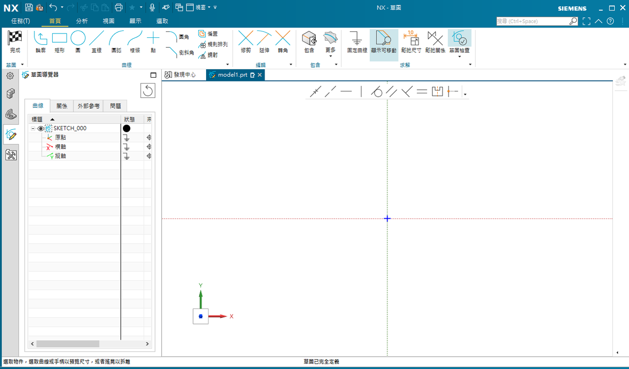This screenshot has height=369, width=629.
Task: Click the 偏置 offset button
Action: [x=209, y=33]
